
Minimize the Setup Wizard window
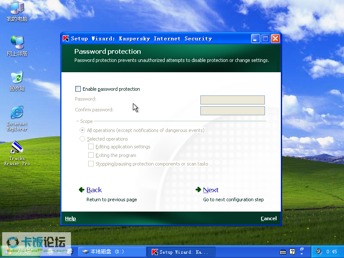[255, 39]
